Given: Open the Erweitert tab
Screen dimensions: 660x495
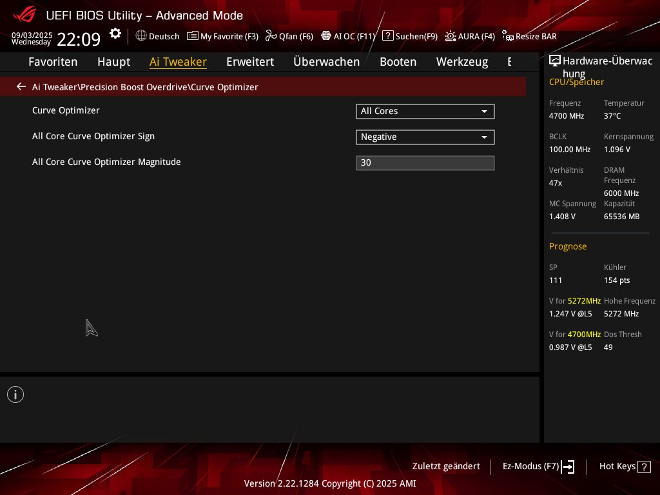Looking at the screenshot, I should 250,62.
